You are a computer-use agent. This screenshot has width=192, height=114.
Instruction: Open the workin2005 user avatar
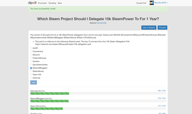pos(151,3)
